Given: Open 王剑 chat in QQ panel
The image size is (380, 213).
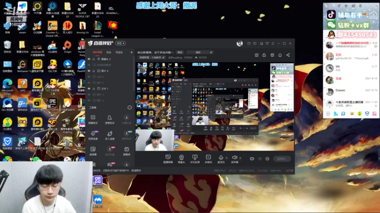Looking at the screenshot, I should tap(351, 80).
